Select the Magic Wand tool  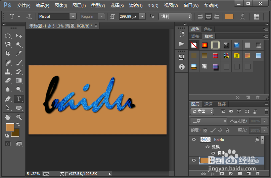[19, 44]
